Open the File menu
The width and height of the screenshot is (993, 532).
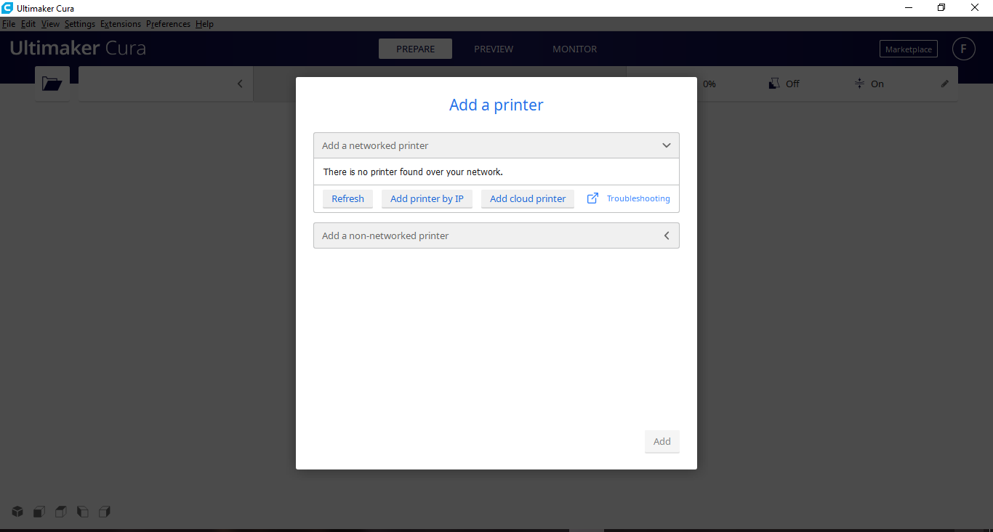click(9, 24)
